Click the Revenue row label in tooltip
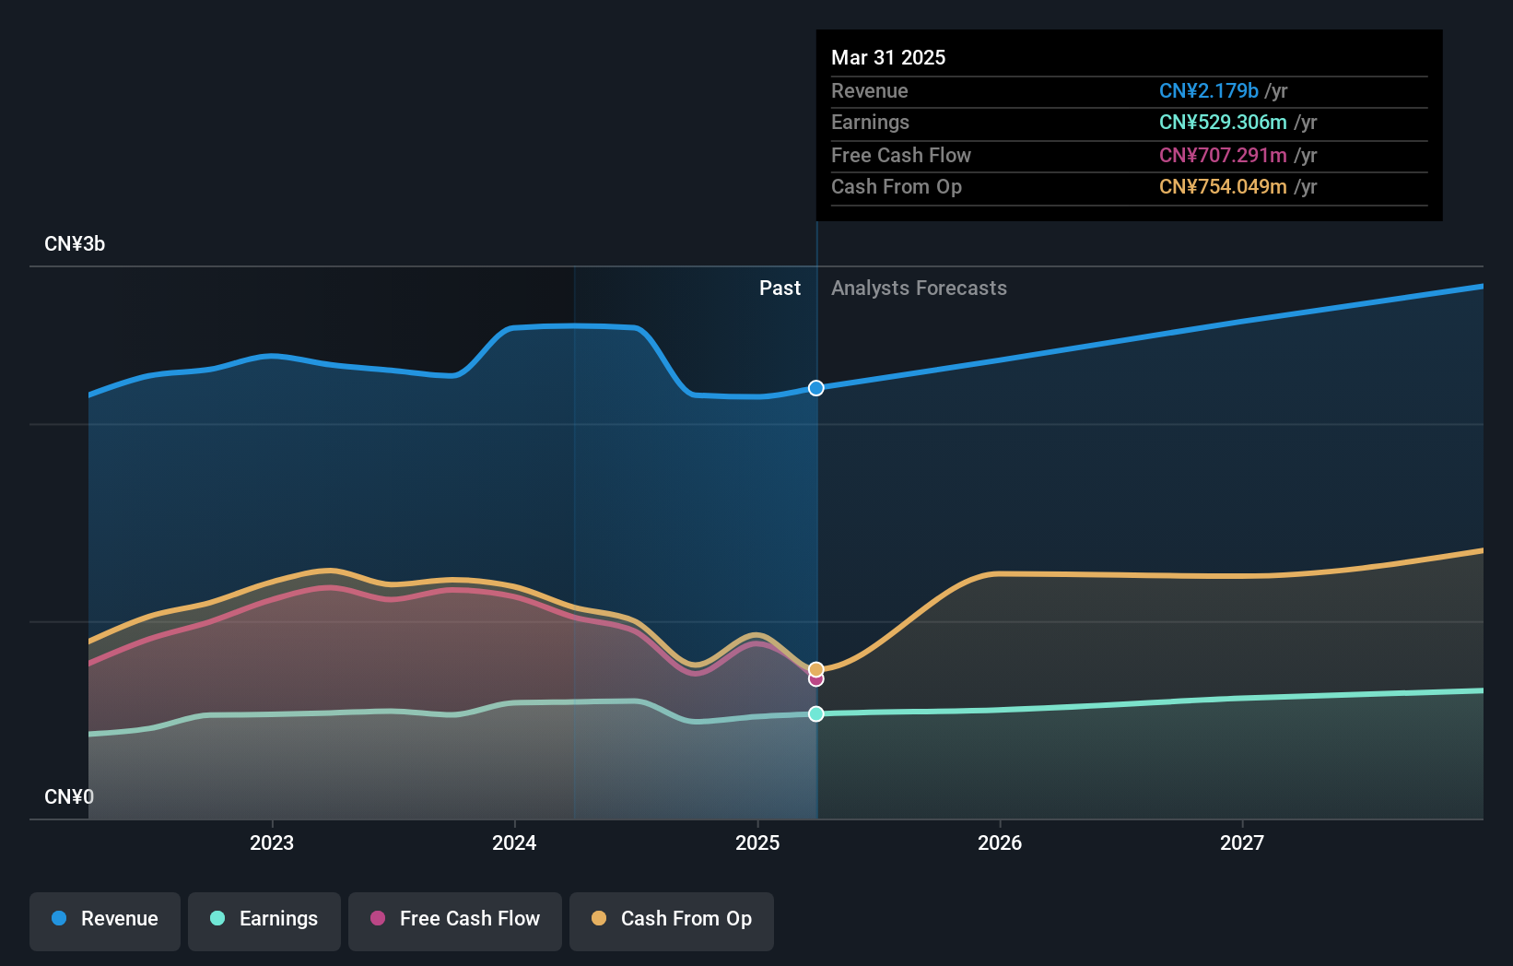The height and width of the screenshot is (966, 1513). (x=870, y=90)
